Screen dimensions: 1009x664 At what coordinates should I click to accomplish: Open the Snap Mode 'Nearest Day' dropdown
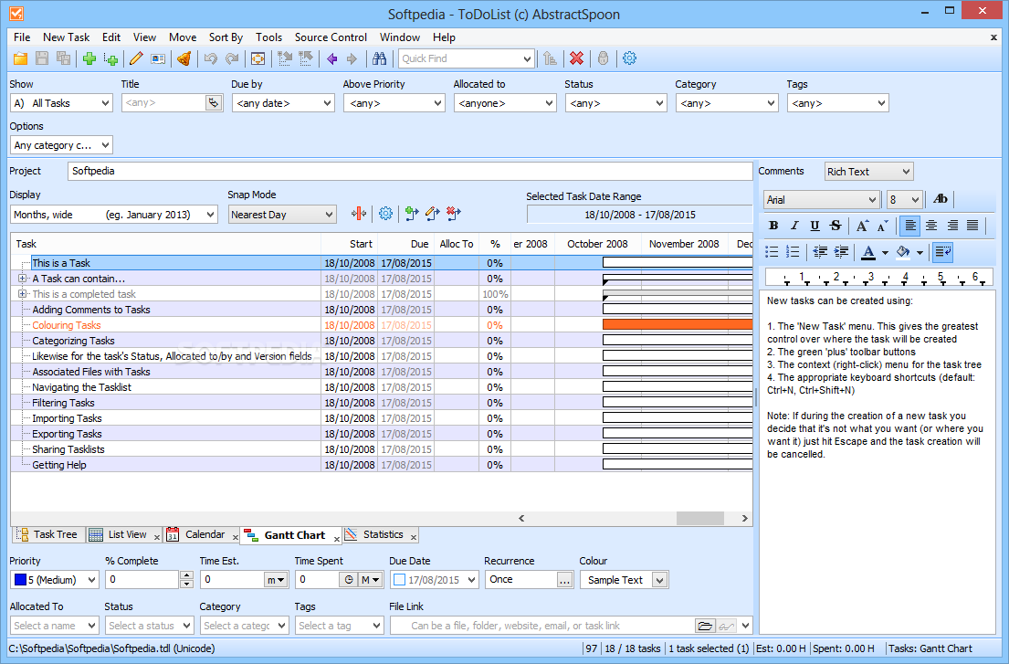point(282,215)
